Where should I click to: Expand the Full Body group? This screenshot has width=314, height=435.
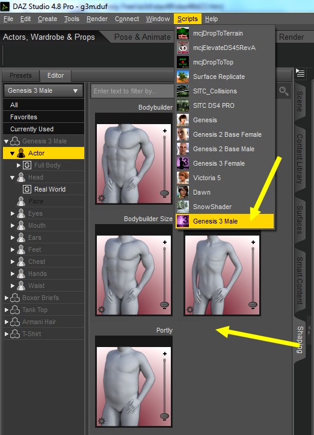[19, 165]
